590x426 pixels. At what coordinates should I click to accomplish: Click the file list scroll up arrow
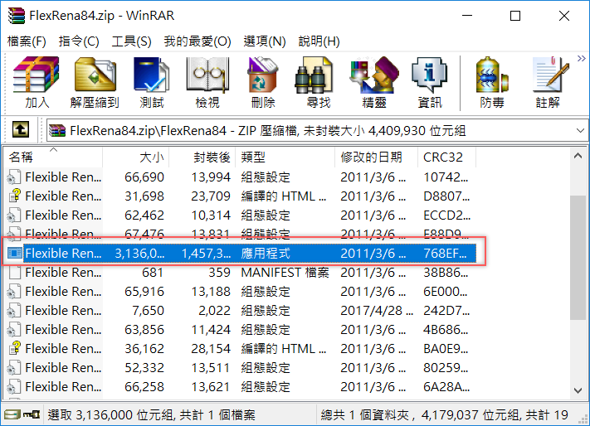(x=578, y=156)
